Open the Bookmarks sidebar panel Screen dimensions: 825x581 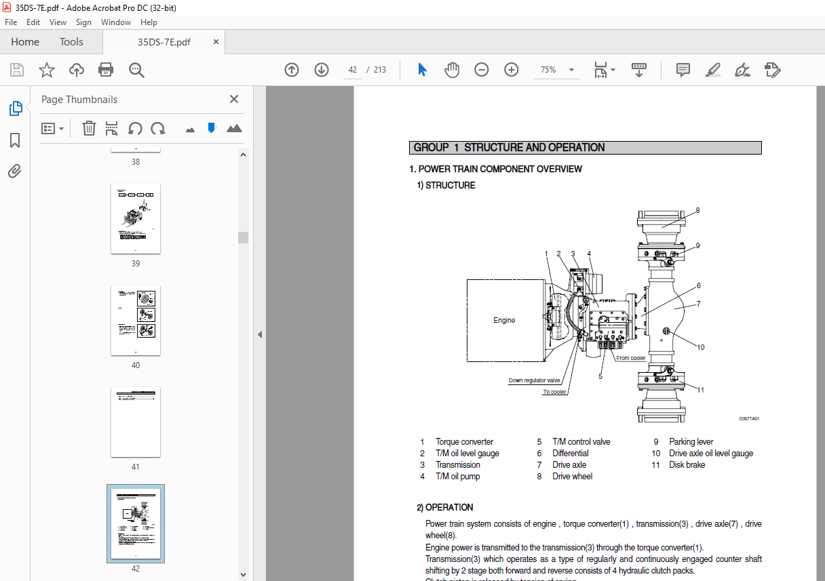pyautogui.click(x=15, y=140)
